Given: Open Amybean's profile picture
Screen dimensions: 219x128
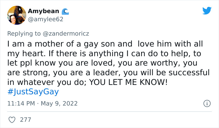Looking at the screenshot, I should coord(17,15).
